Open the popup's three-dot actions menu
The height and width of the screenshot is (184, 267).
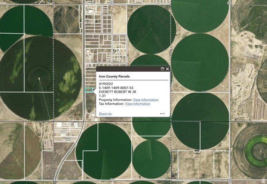(162, 113)
